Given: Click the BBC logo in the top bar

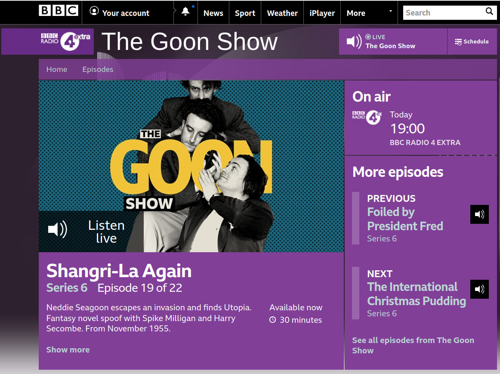Looking at the screenshot, I should pos(58,12).
